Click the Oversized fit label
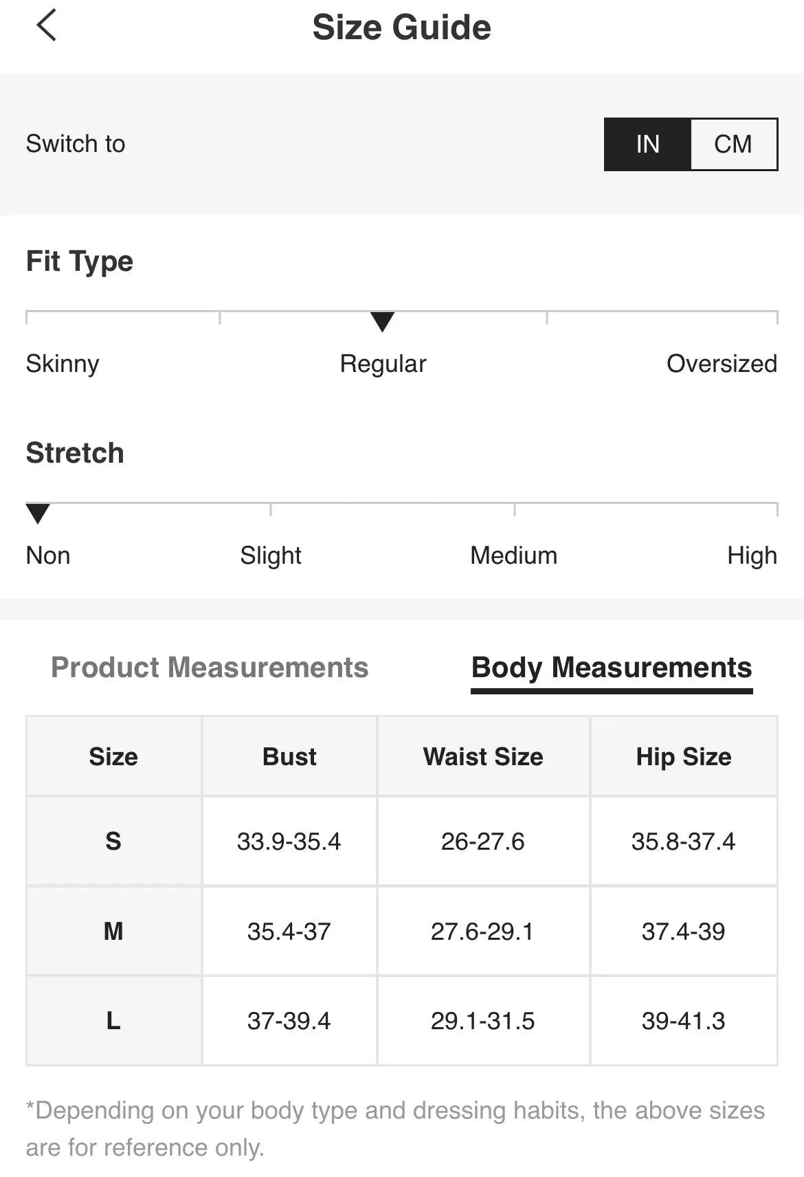 pos(722,364)
